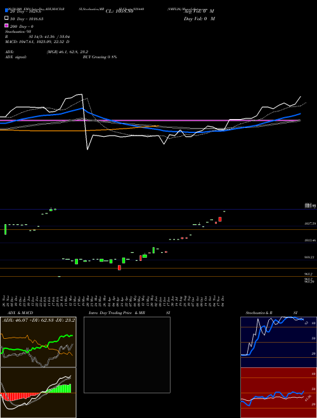Click the white 50 Day legend swatch
317x418 pixels.
(6, 18)
